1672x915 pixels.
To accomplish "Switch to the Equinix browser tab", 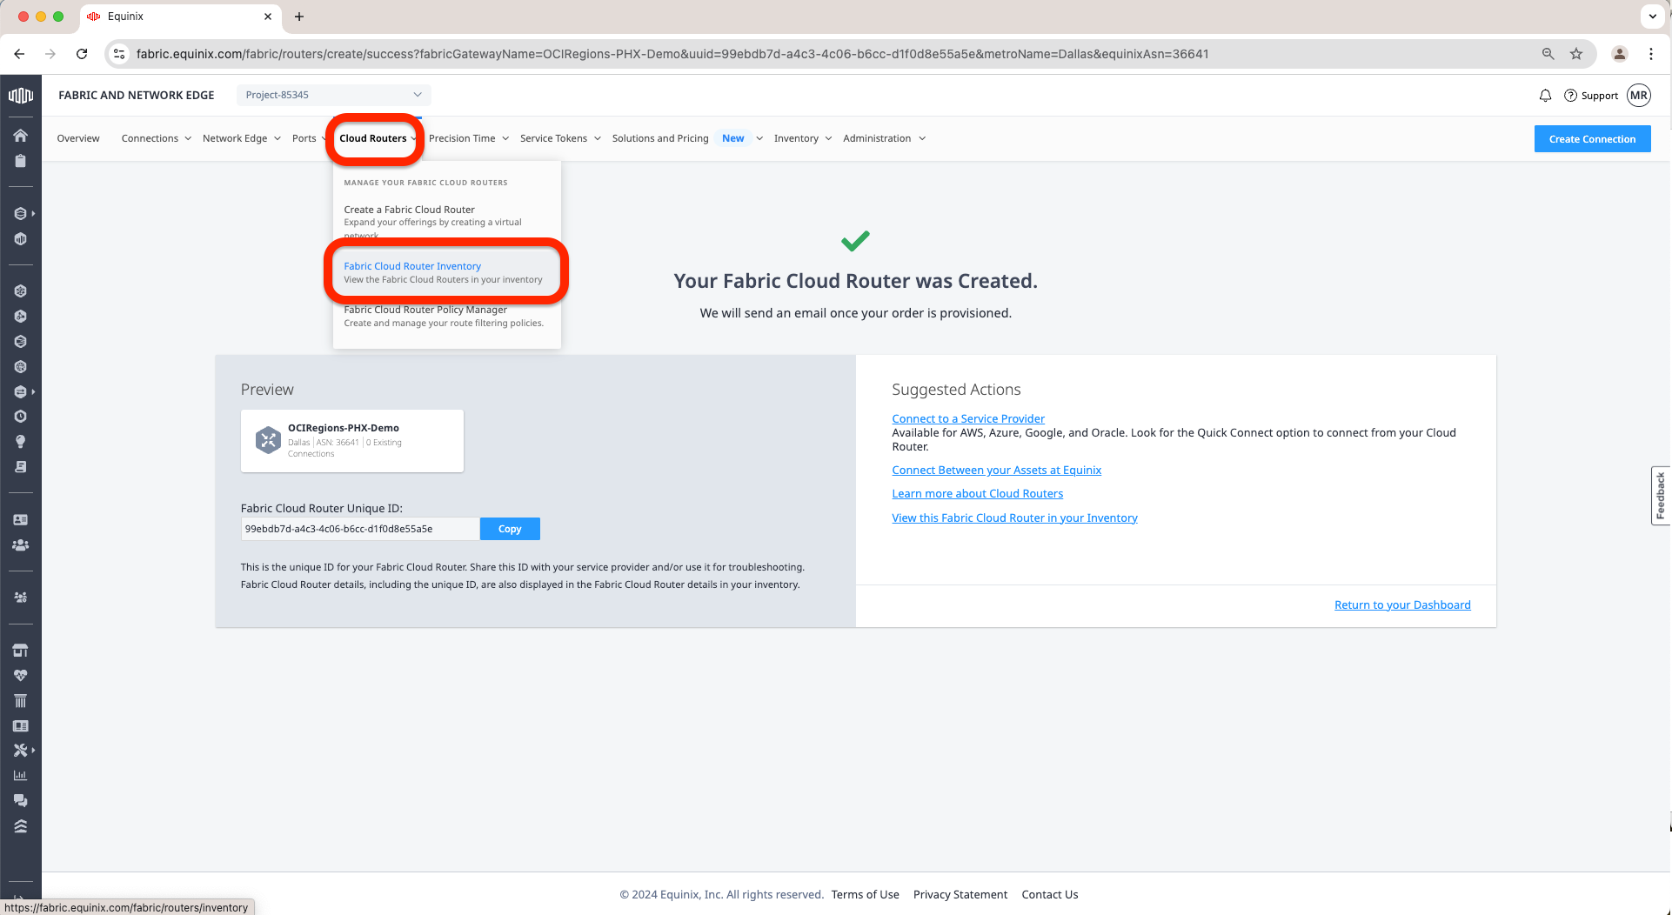I will [181, 17].
